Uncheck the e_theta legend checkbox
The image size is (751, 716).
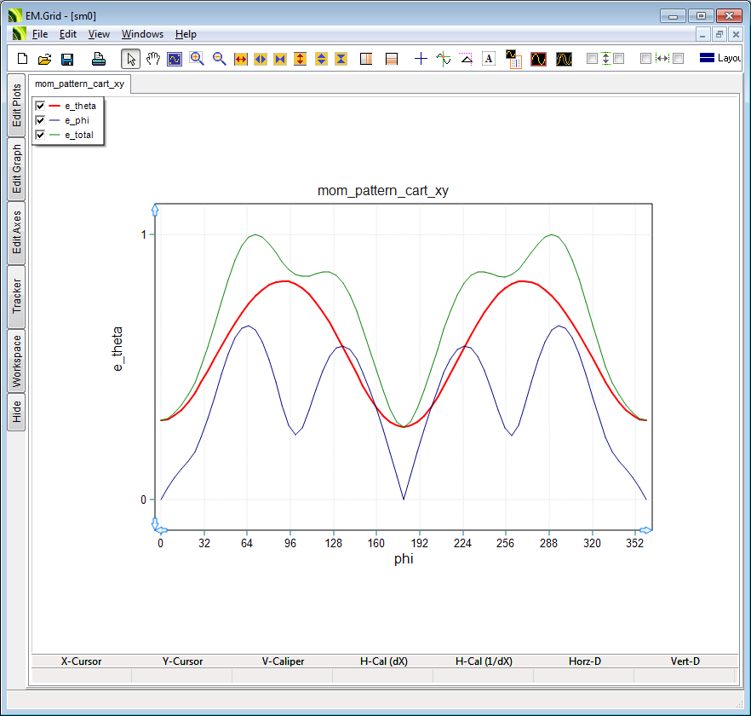[x=40, y=106]
